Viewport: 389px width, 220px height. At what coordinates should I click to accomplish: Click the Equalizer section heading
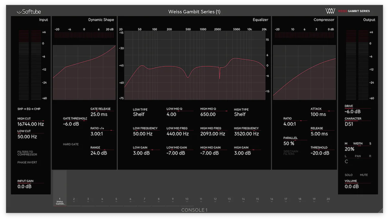261,20
